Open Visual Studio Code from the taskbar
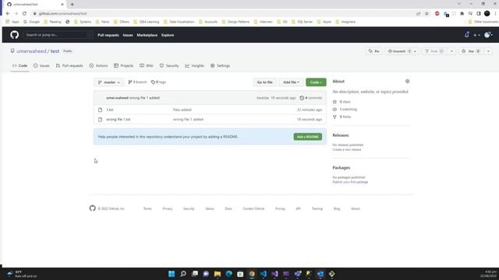Viewport: 499px width, 280px height. pyautogui.click(x=264, y=274)
